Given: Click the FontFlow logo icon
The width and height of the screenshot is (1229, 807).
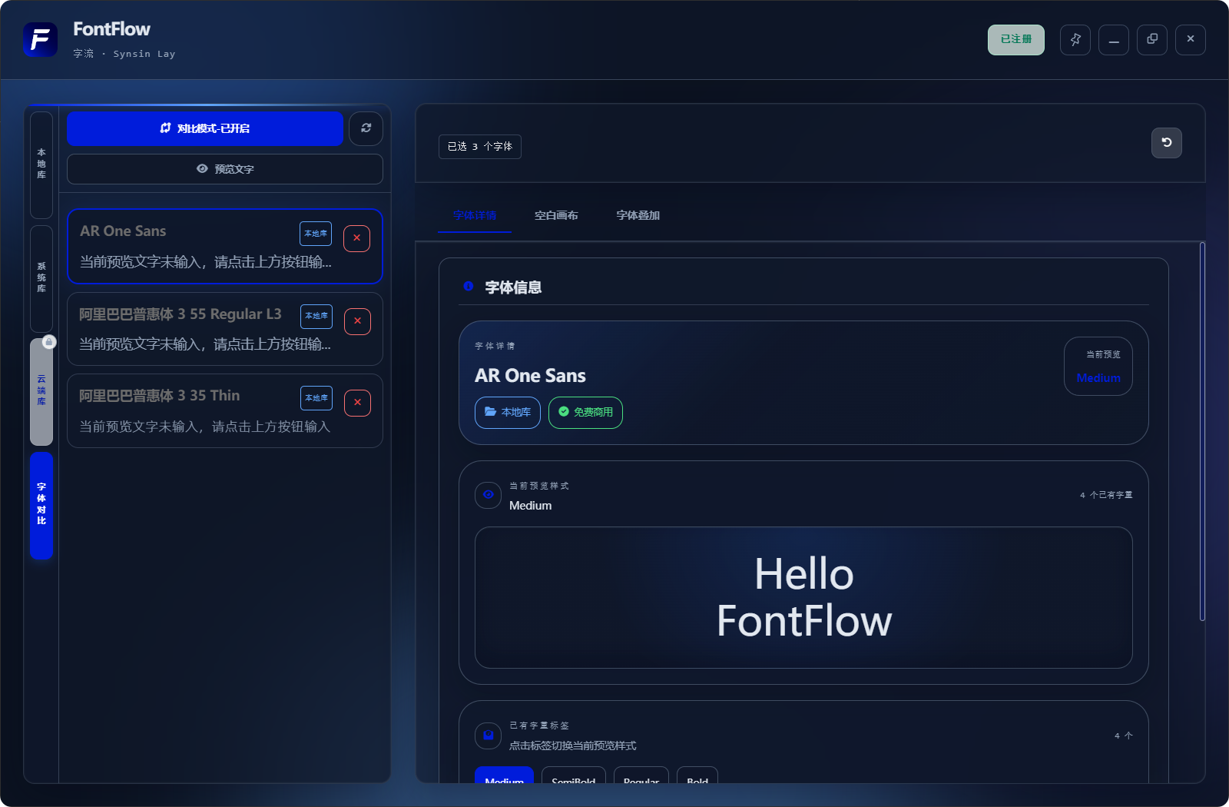Looking at the screenshot, I should [41, 39].
